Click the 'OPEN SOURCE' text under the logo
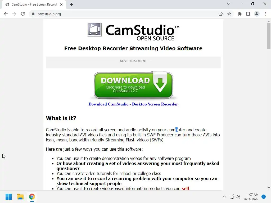This screenshot has width=271, height=203. coord(155,38)
